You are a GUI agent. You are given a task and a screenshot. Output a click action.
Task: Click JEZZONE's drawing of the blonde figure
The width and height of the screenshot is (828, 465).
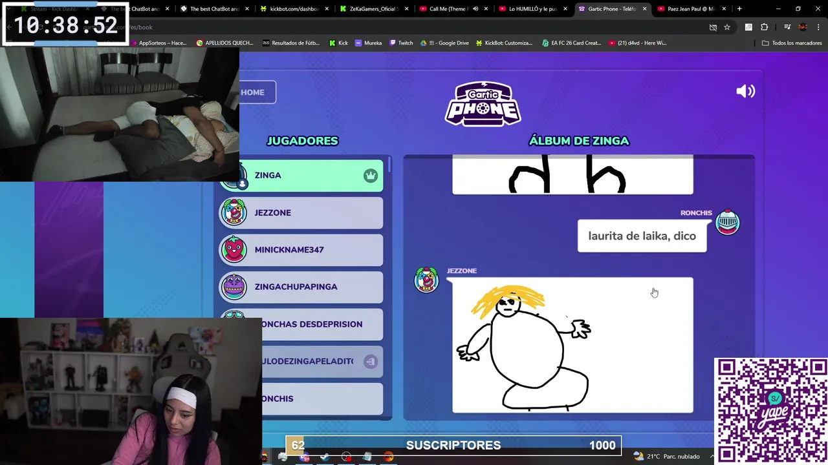tap(572, 346)
